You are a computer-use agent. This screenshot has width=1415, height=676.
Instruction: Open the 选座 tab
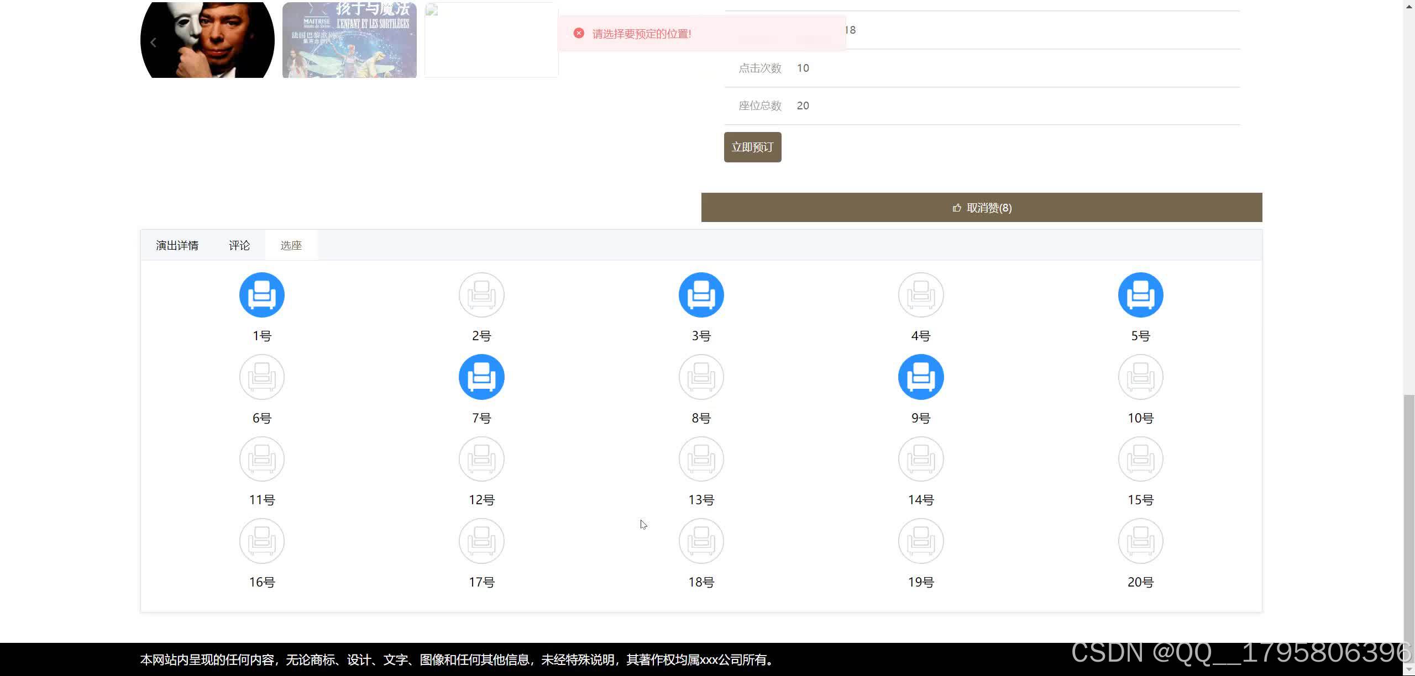(291, 245)
